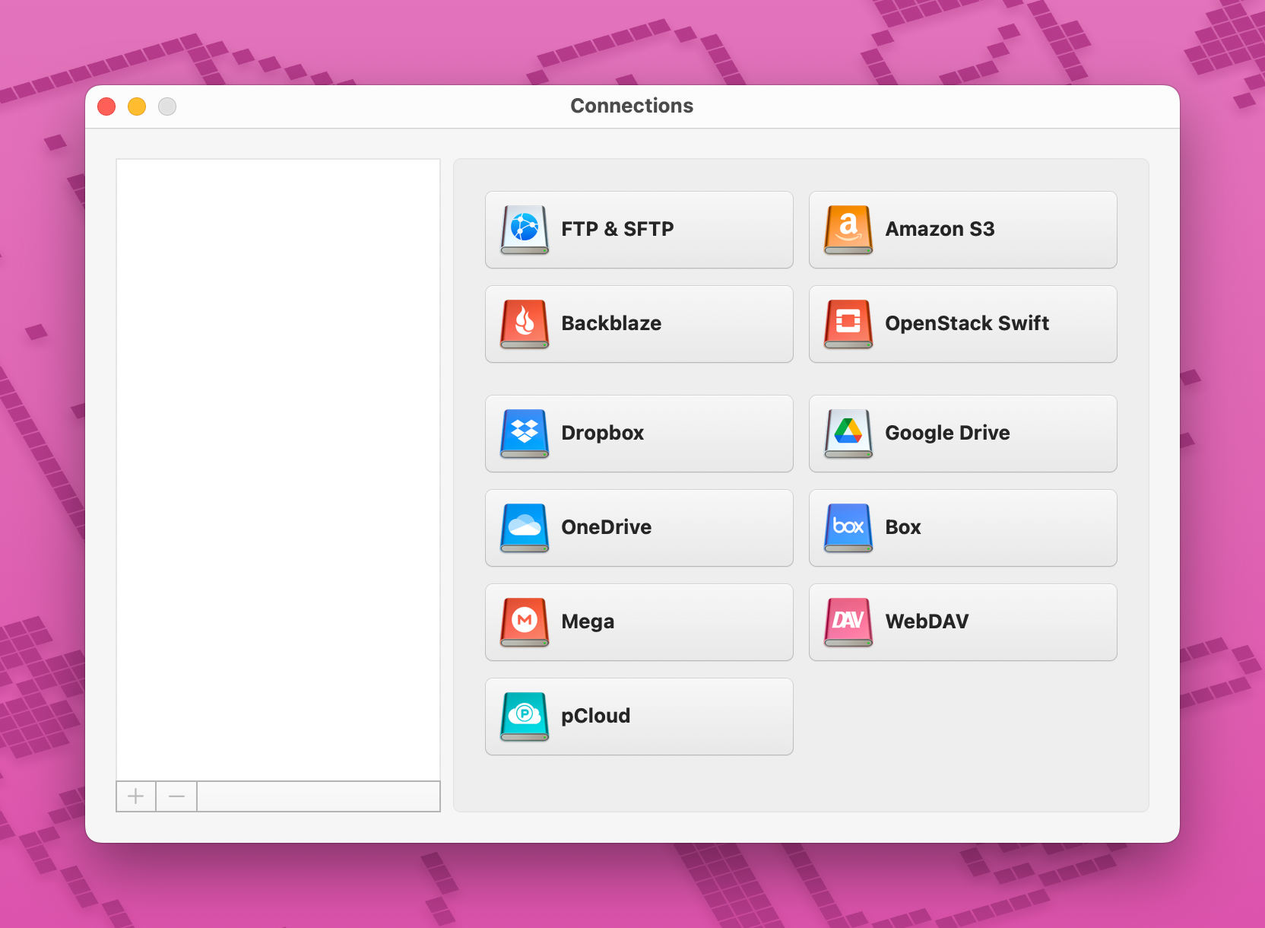
Task: Open the WebDAV connection setup
Action: [x=962, y=621]
